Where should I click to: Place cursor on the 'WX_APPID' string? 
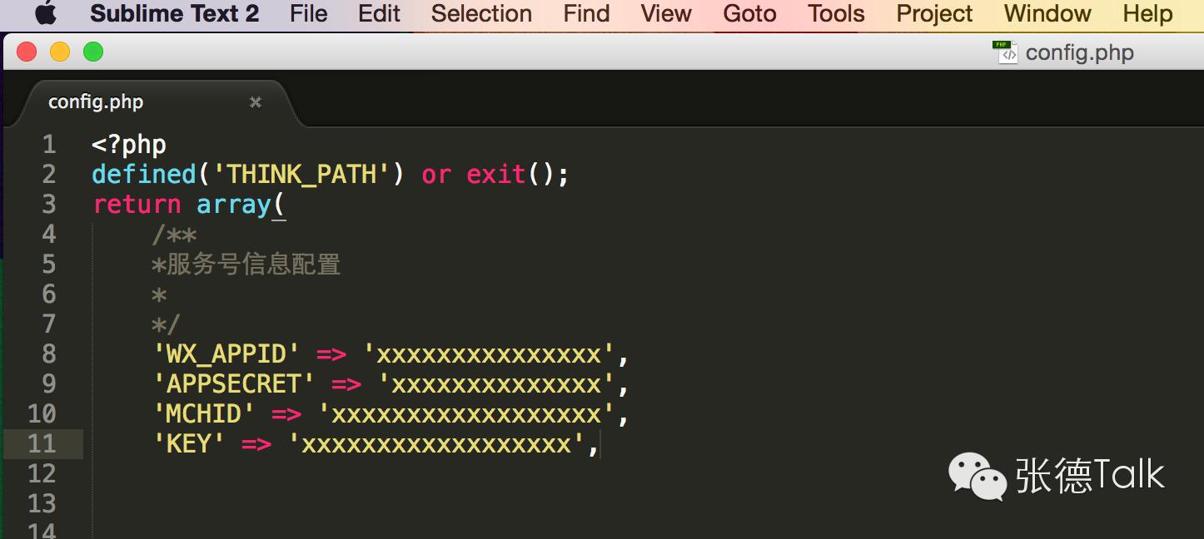point(226,354)
